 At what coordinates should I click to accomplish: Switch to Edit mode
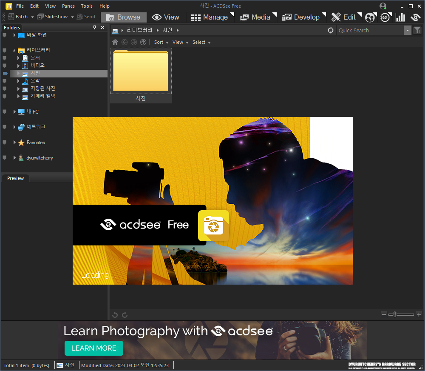[343, 17]
